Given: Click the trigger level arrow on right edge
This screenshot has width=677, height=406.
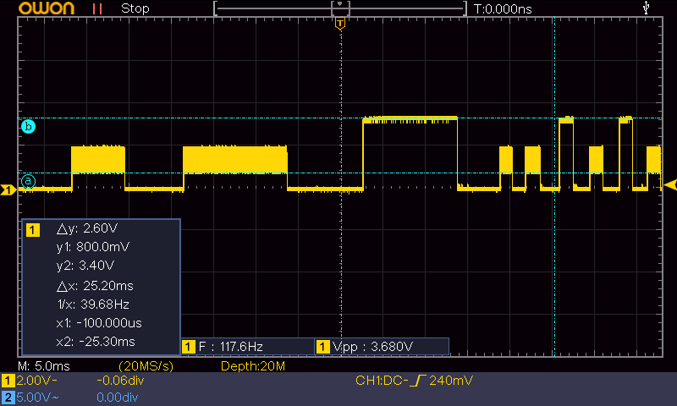Looking at the screenshot, I should 670,185.
